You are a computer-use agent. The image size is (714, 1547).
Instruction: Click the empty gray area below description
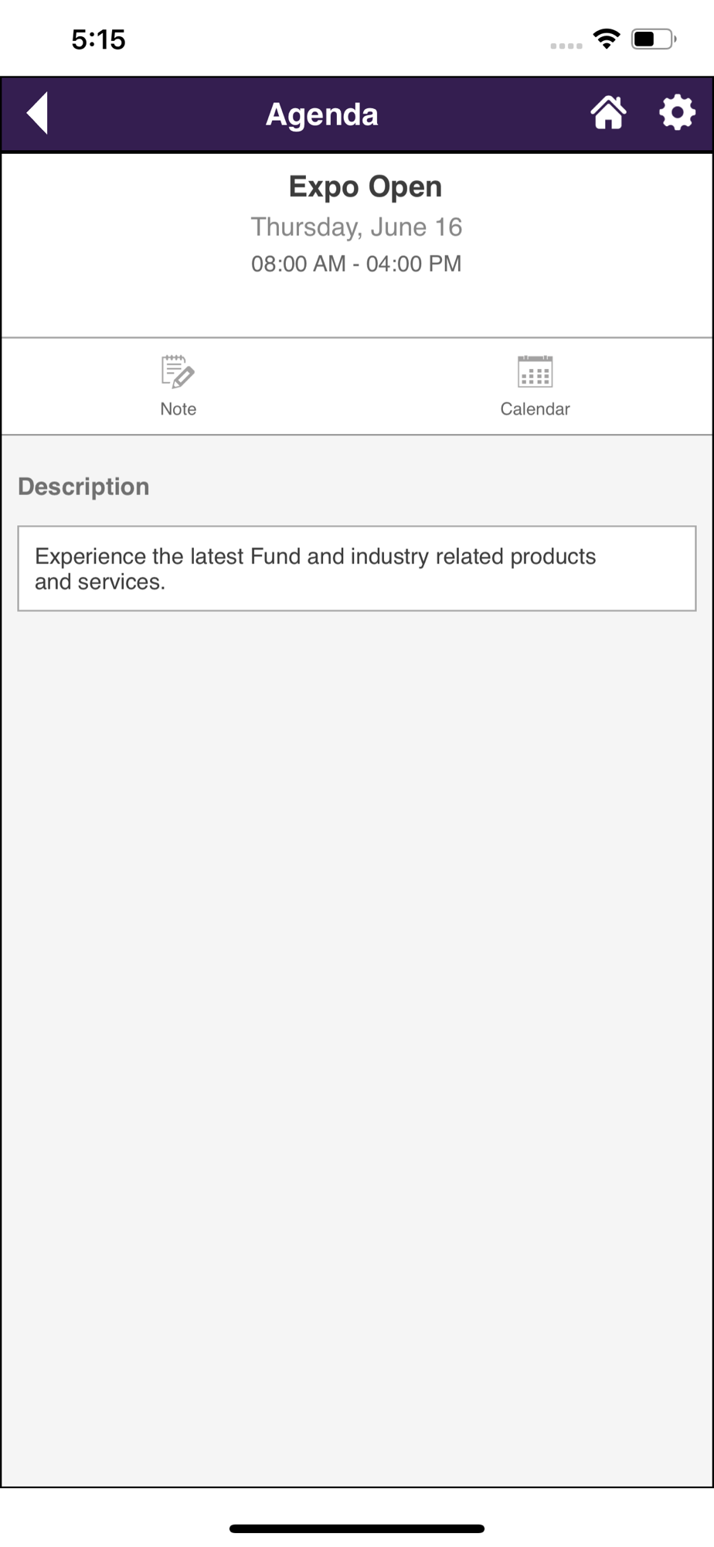pos(356,1006)
